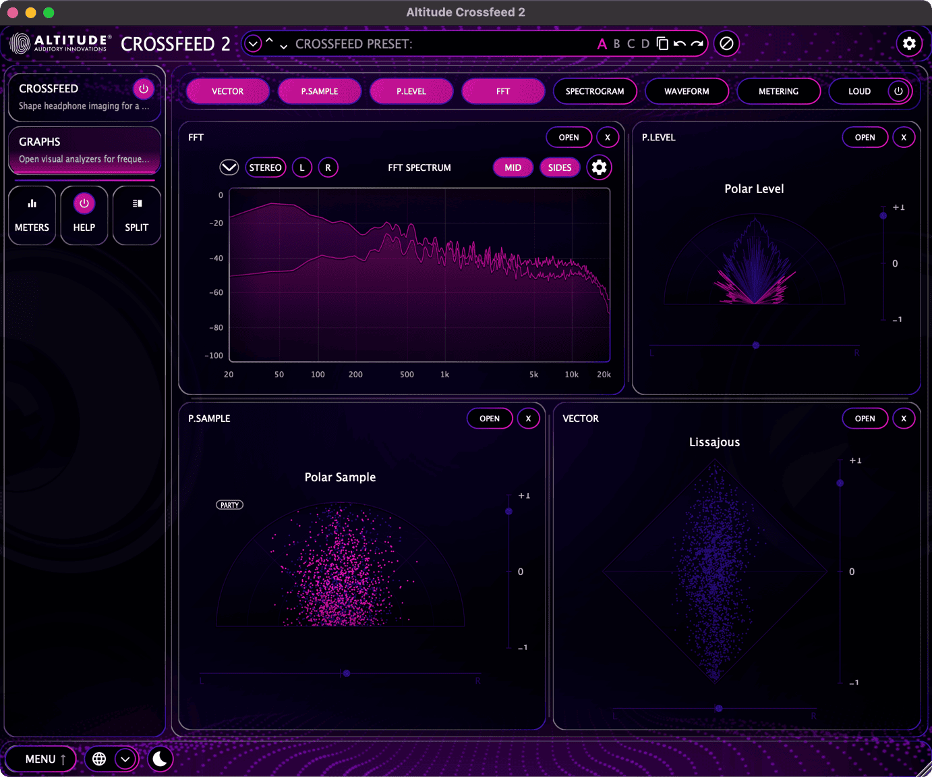Enable the Waveform graph tab
Viewport: 932px width, 777px height.
click(x=687, y=91)
